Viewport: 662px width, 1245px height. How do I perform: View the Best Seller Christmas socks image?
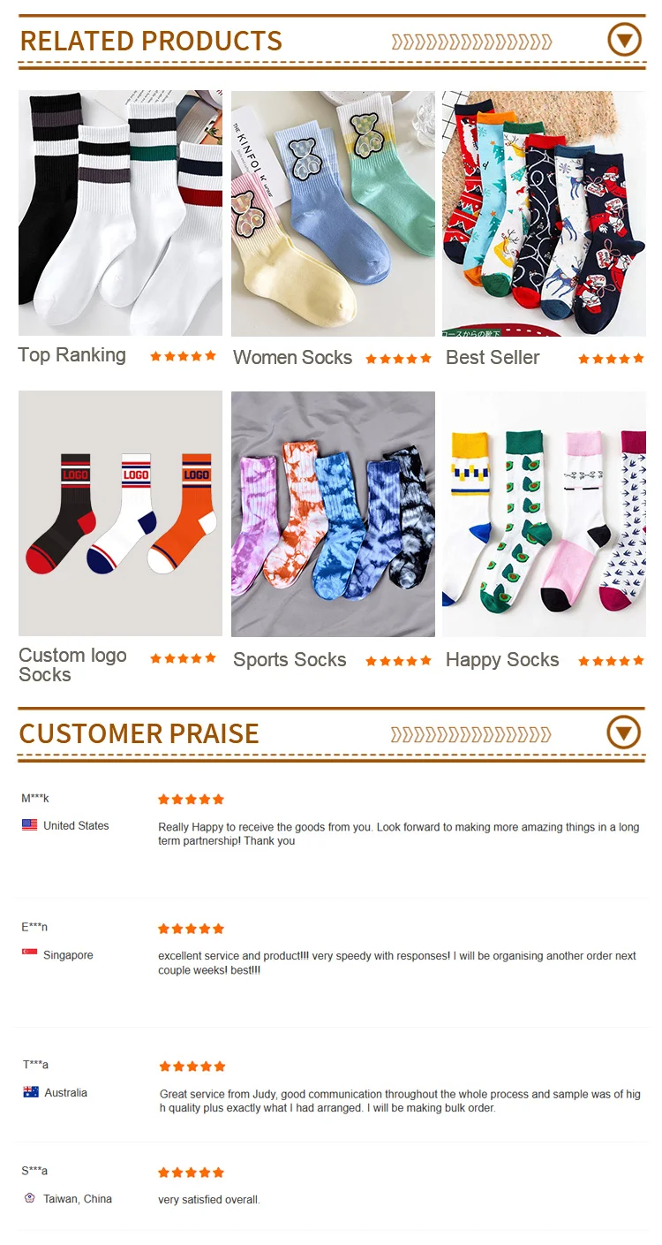[544, 212]
